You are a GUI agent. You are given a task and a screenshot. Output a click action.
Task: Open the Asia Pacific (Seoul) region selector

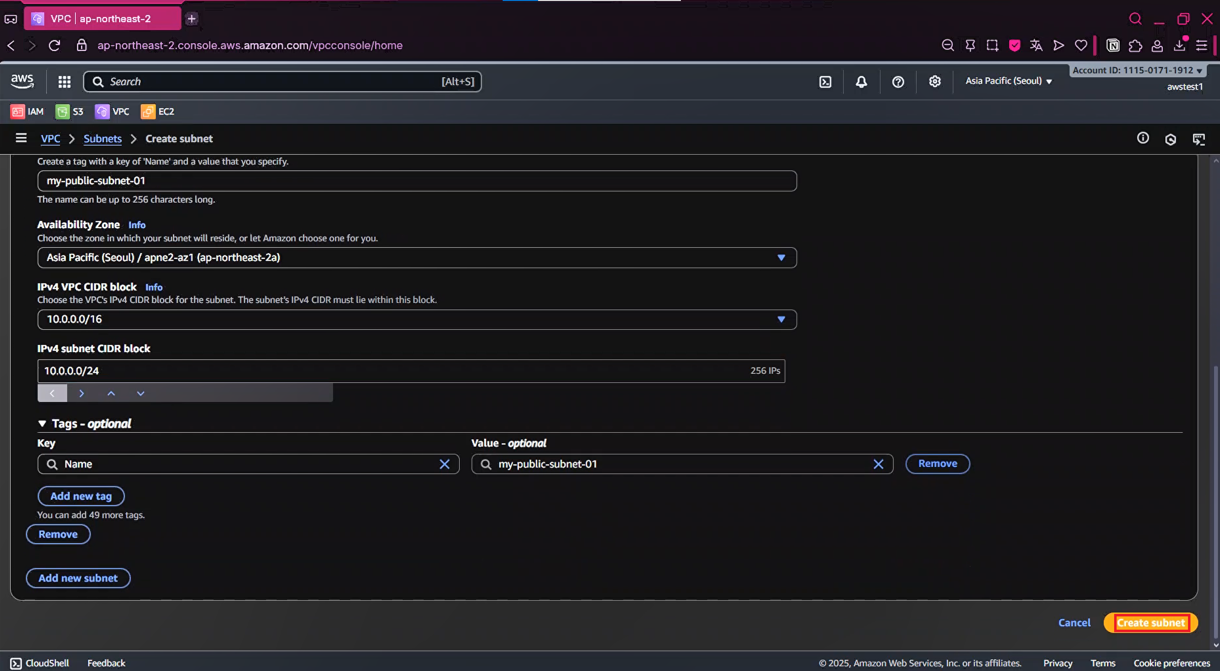click(1008, 81)
